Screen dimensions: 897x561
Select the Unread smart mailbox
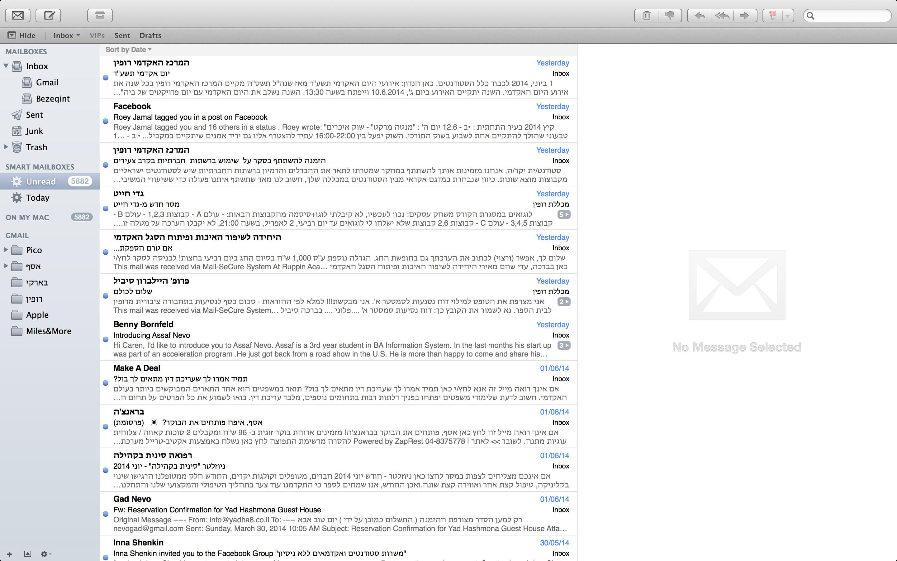point(50,181)
